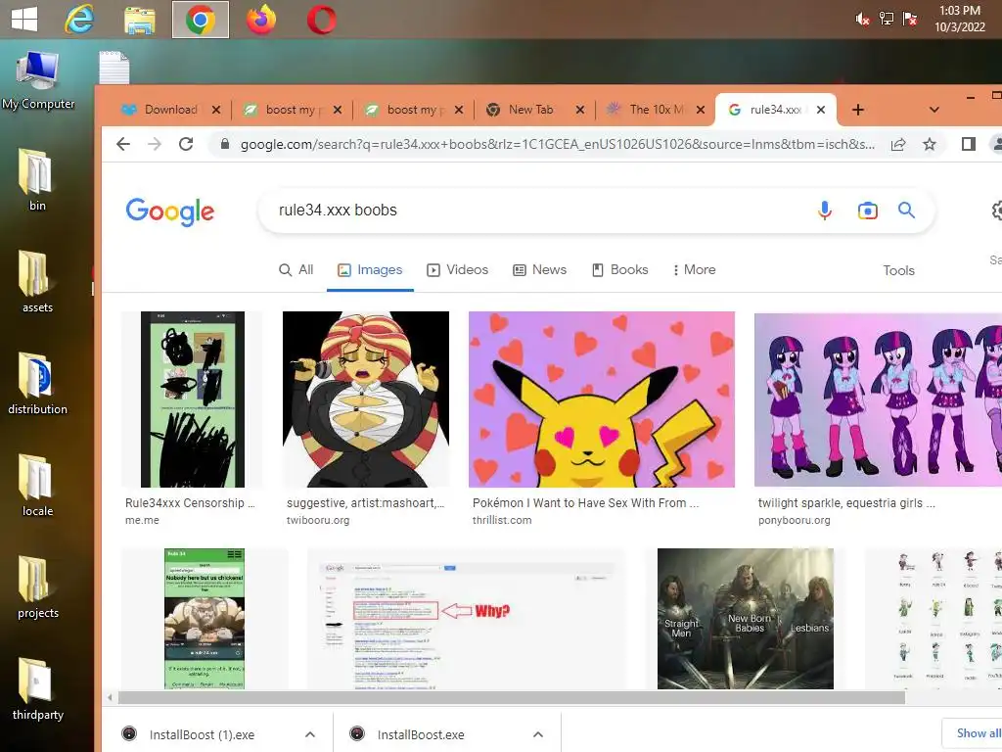The height and width of the screenshot is (752, 1002).
Task: Close the New Tab tab
Action: pyautogui.click(x=579, y=110)
